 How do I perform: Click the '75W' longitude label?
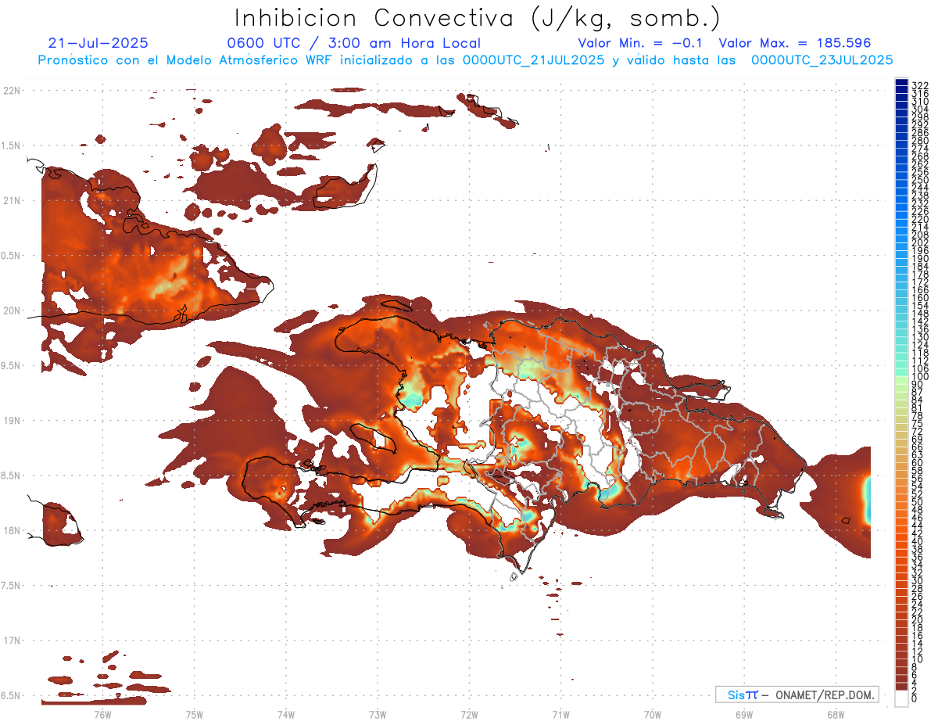click(x=194, y=713)
